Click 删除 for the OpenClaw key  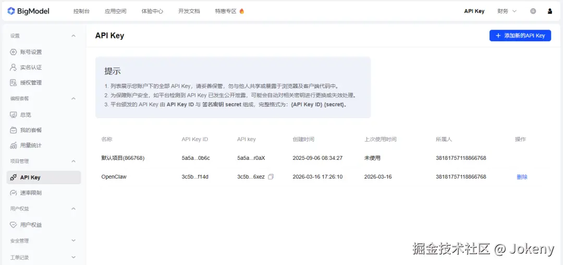point(522,177)
